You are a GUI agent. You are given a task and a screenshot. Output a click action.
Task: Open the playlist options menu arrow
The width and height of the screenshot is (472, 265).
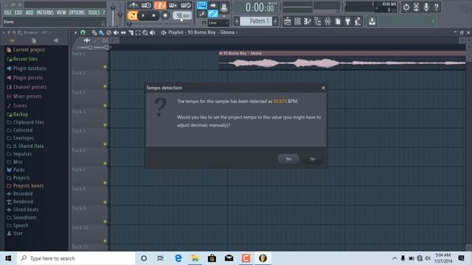point(75,32)
